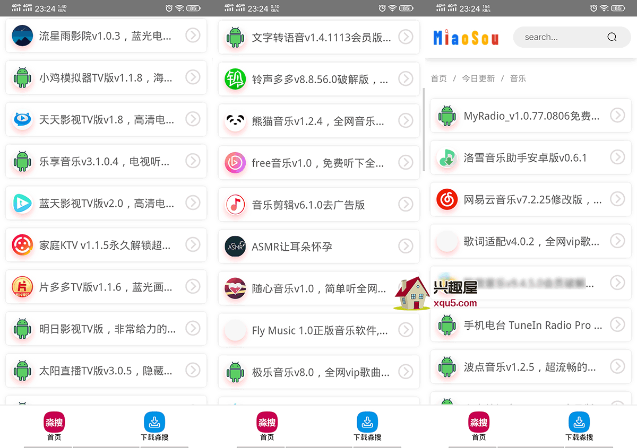The width and height of the screenshot is (637, 448).
Task: Click the MiaoSou logo
Action: pos(466,38)
